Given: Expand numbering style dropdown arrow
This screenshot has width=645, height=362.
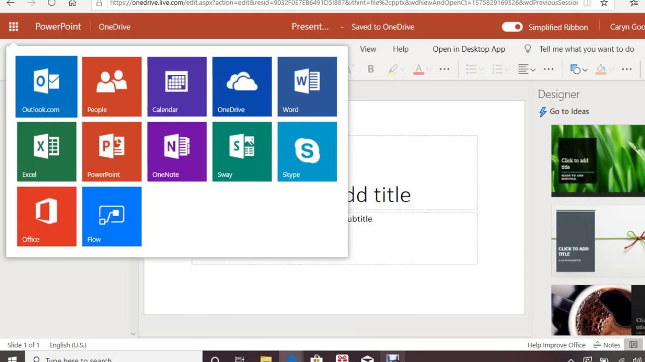Looking at the screenshot, I should point(507,69).
